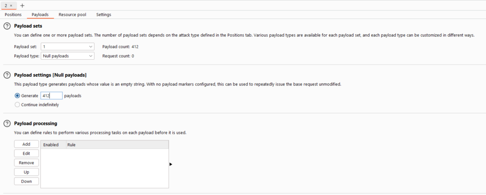
Task: Expand the Payload set dropdown
Action: tap(67, 47)
